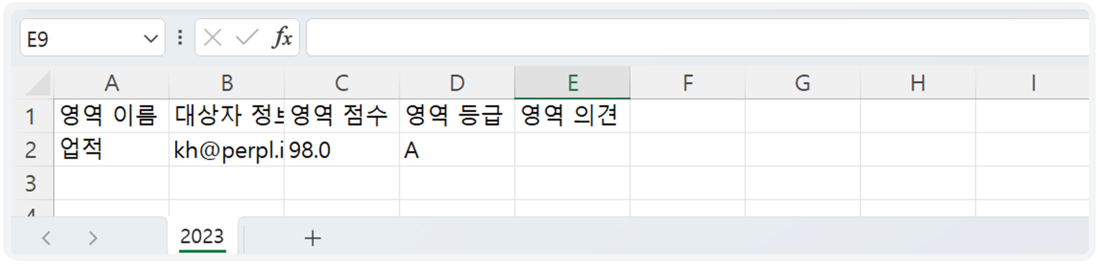The height and width of the screenshot is (265, 1098).
Task: Click the Enter checkmark icon in formula bar
Action: (x=247, y=38)
